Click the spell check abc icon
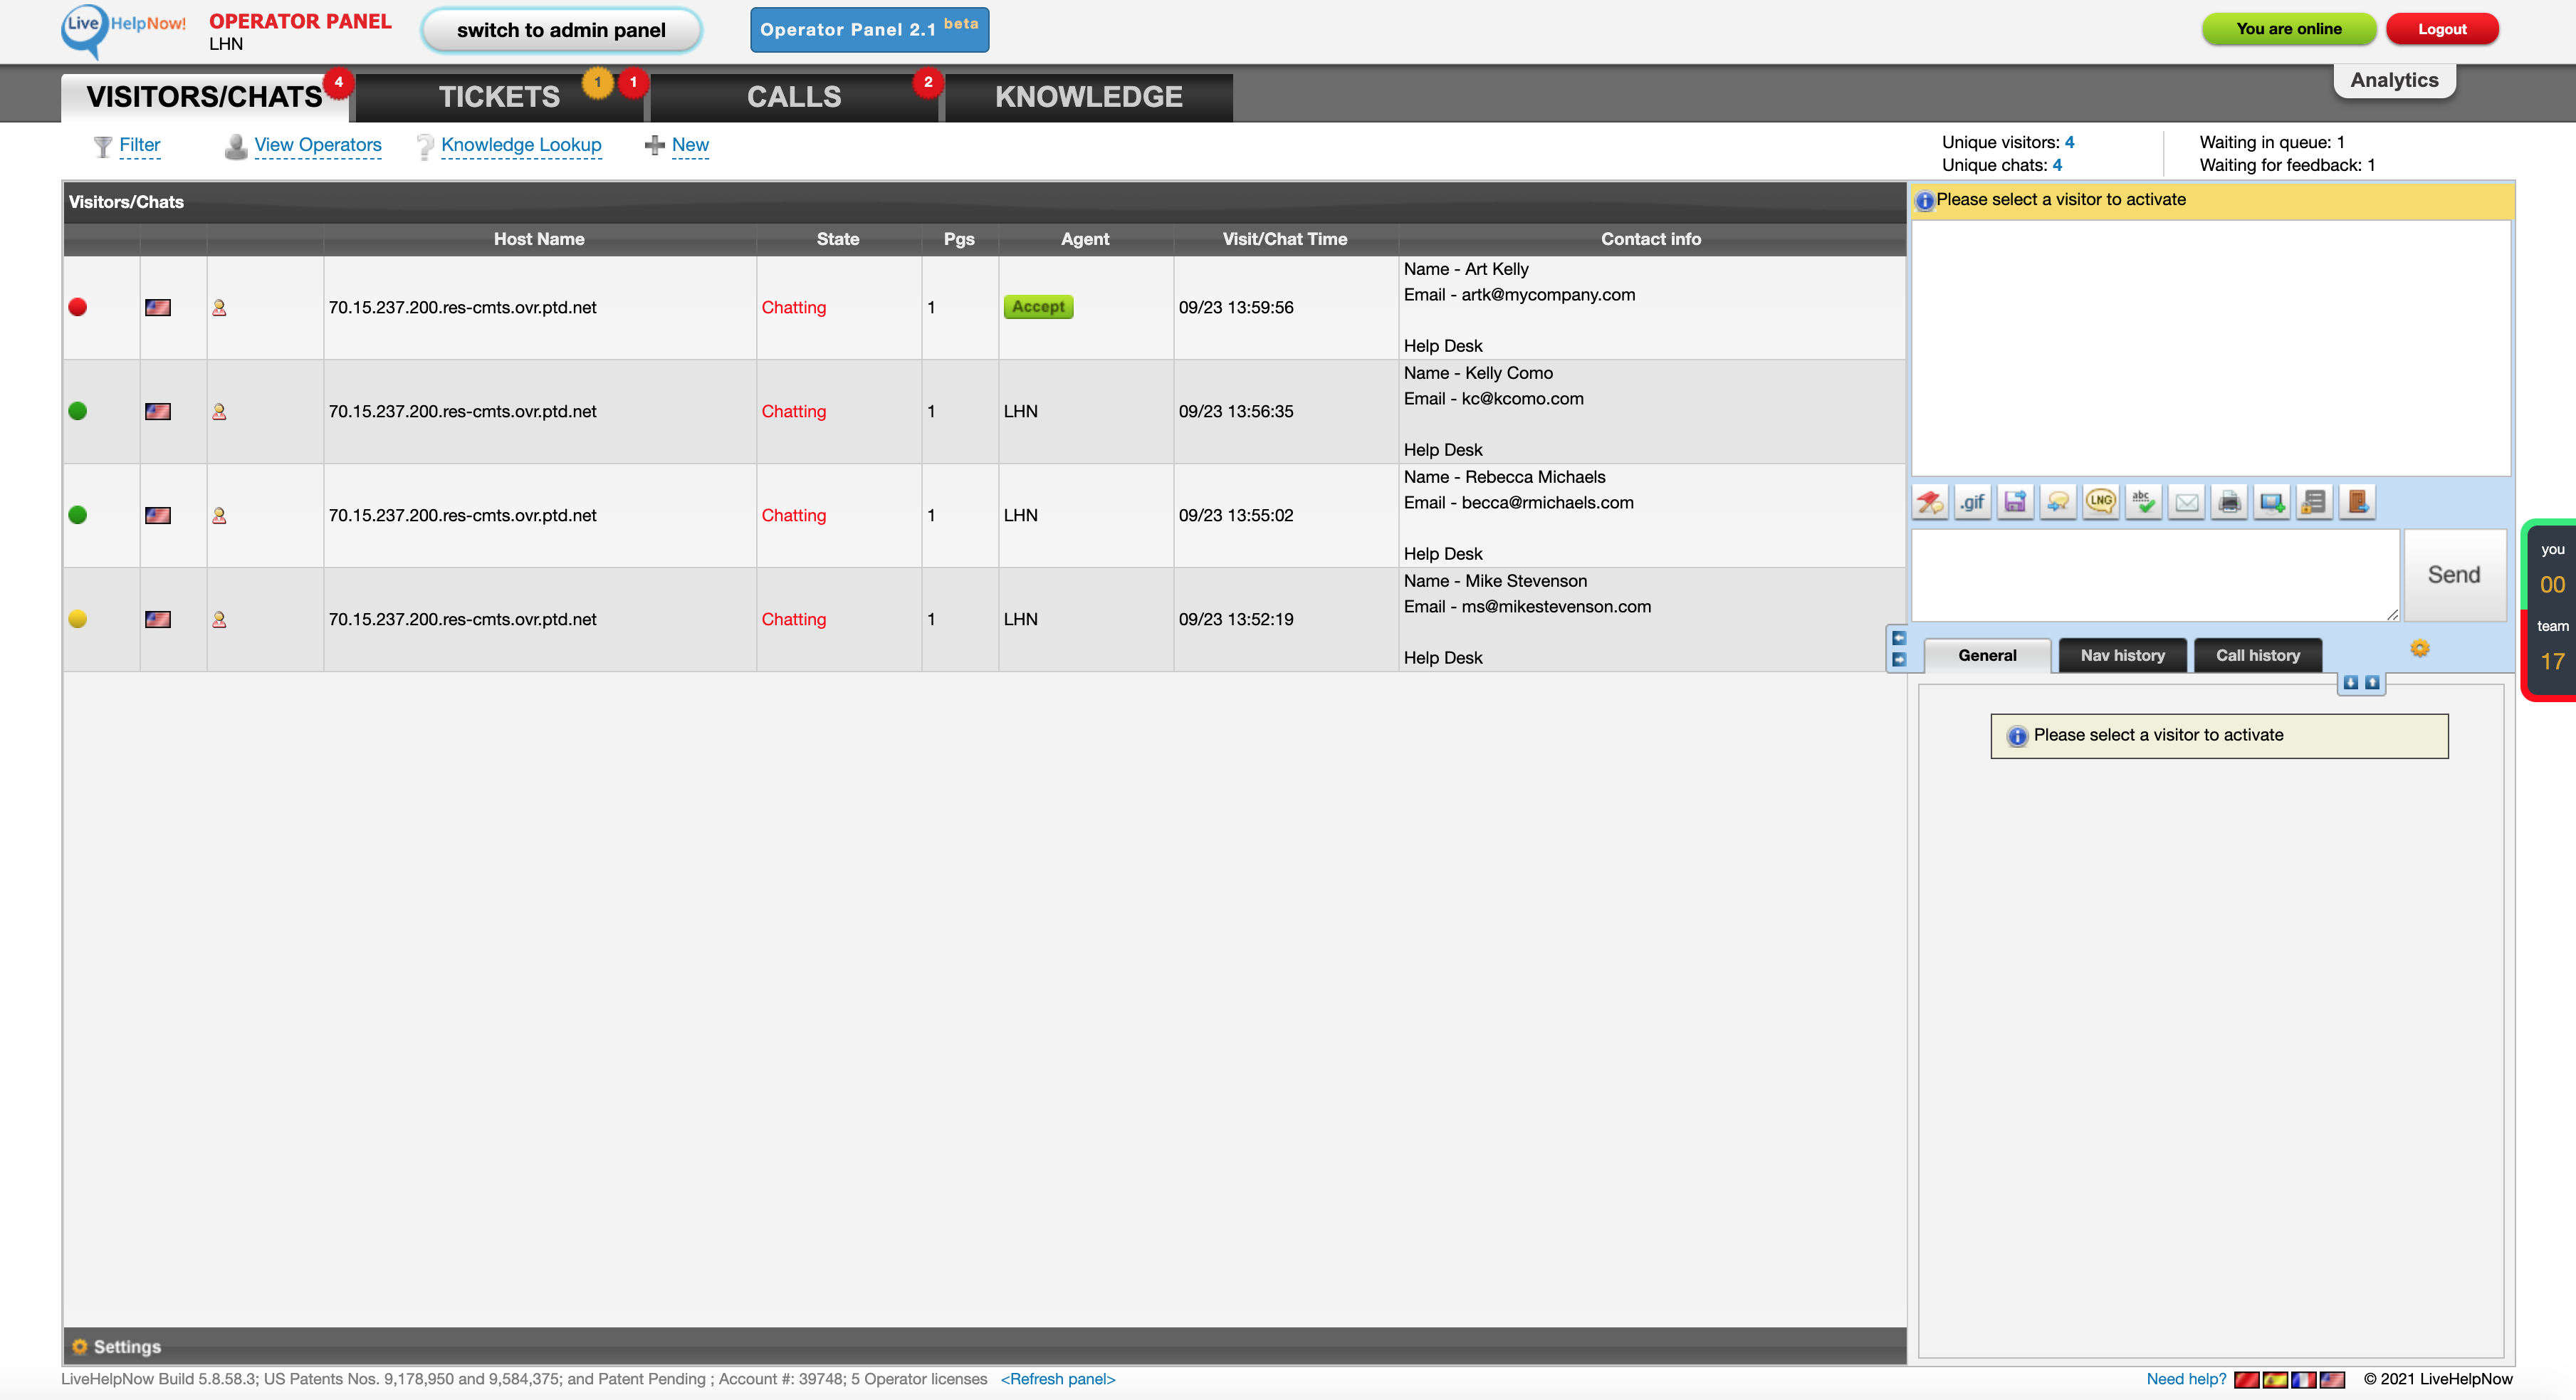 [2143, 502]
